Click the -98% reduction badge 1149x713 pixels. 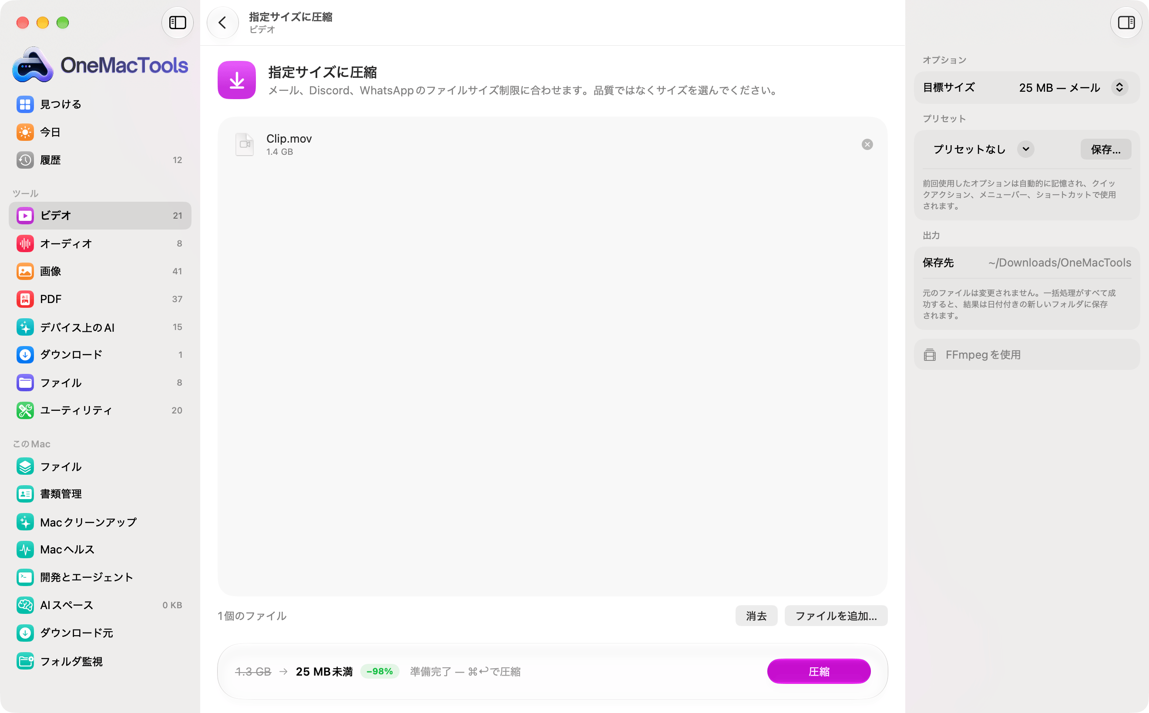tap(380, 672)
